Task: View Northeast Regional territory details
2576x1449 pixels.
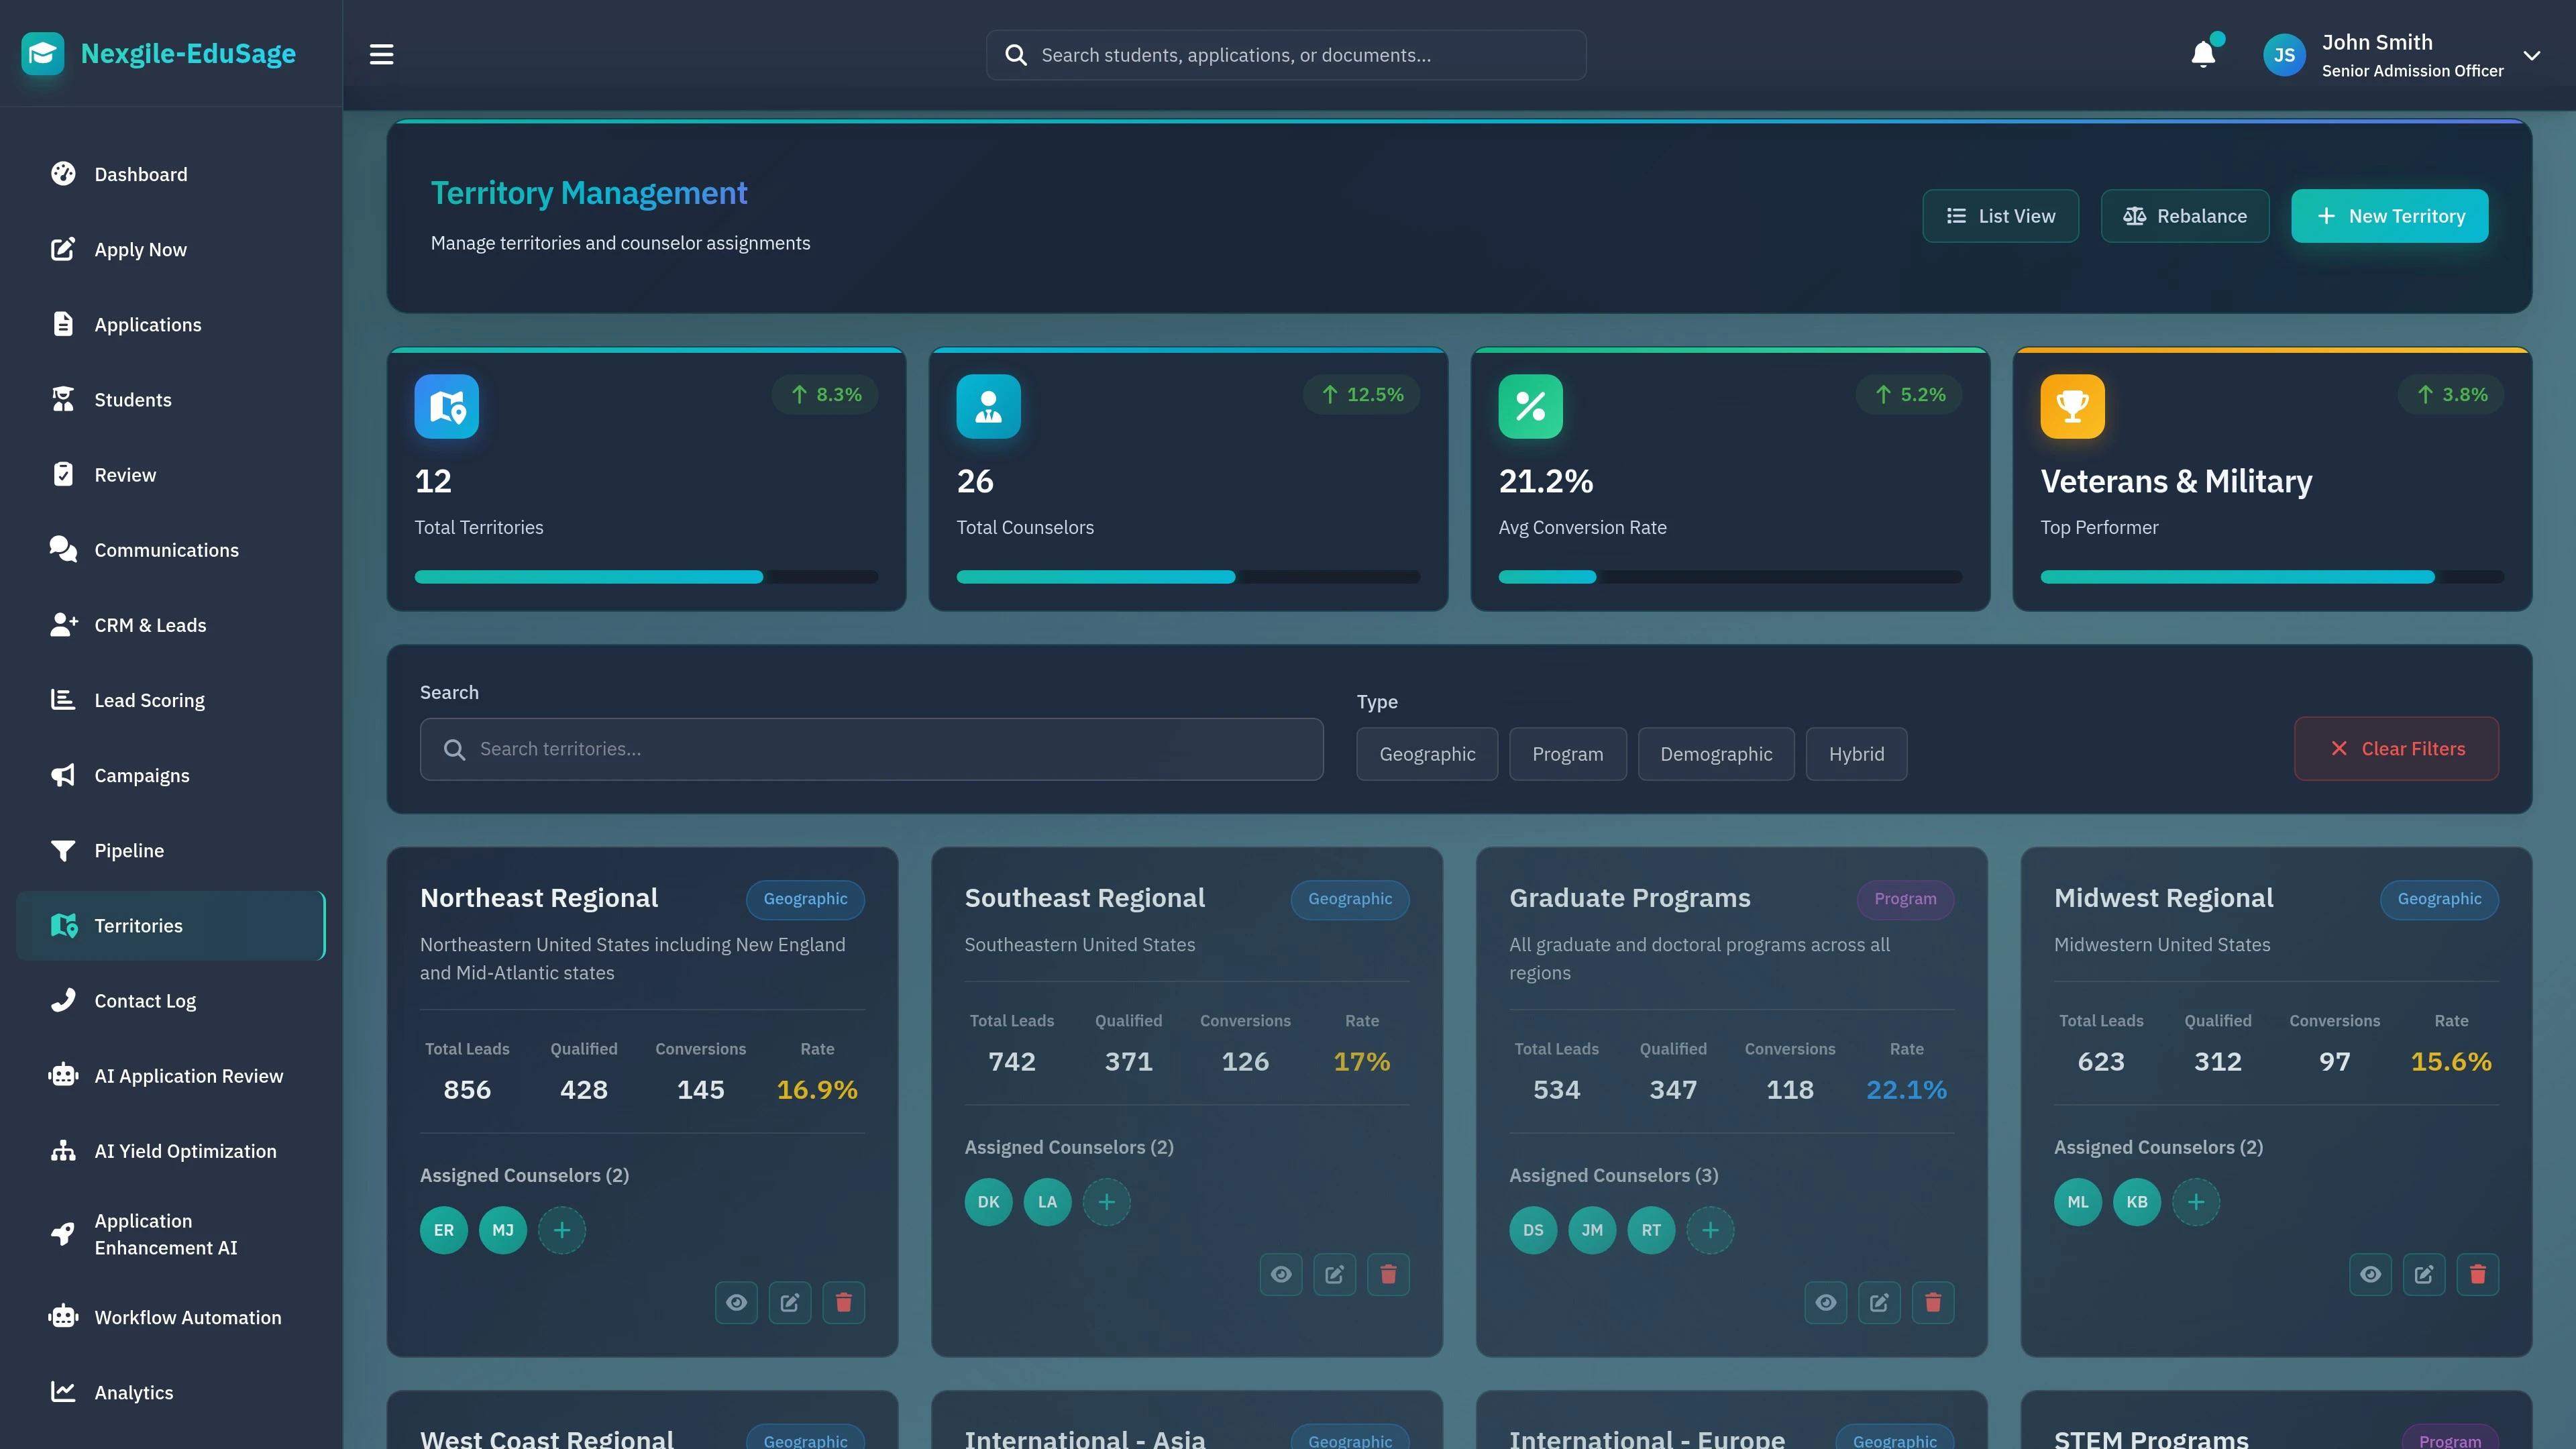Action: pos(736,1302)
